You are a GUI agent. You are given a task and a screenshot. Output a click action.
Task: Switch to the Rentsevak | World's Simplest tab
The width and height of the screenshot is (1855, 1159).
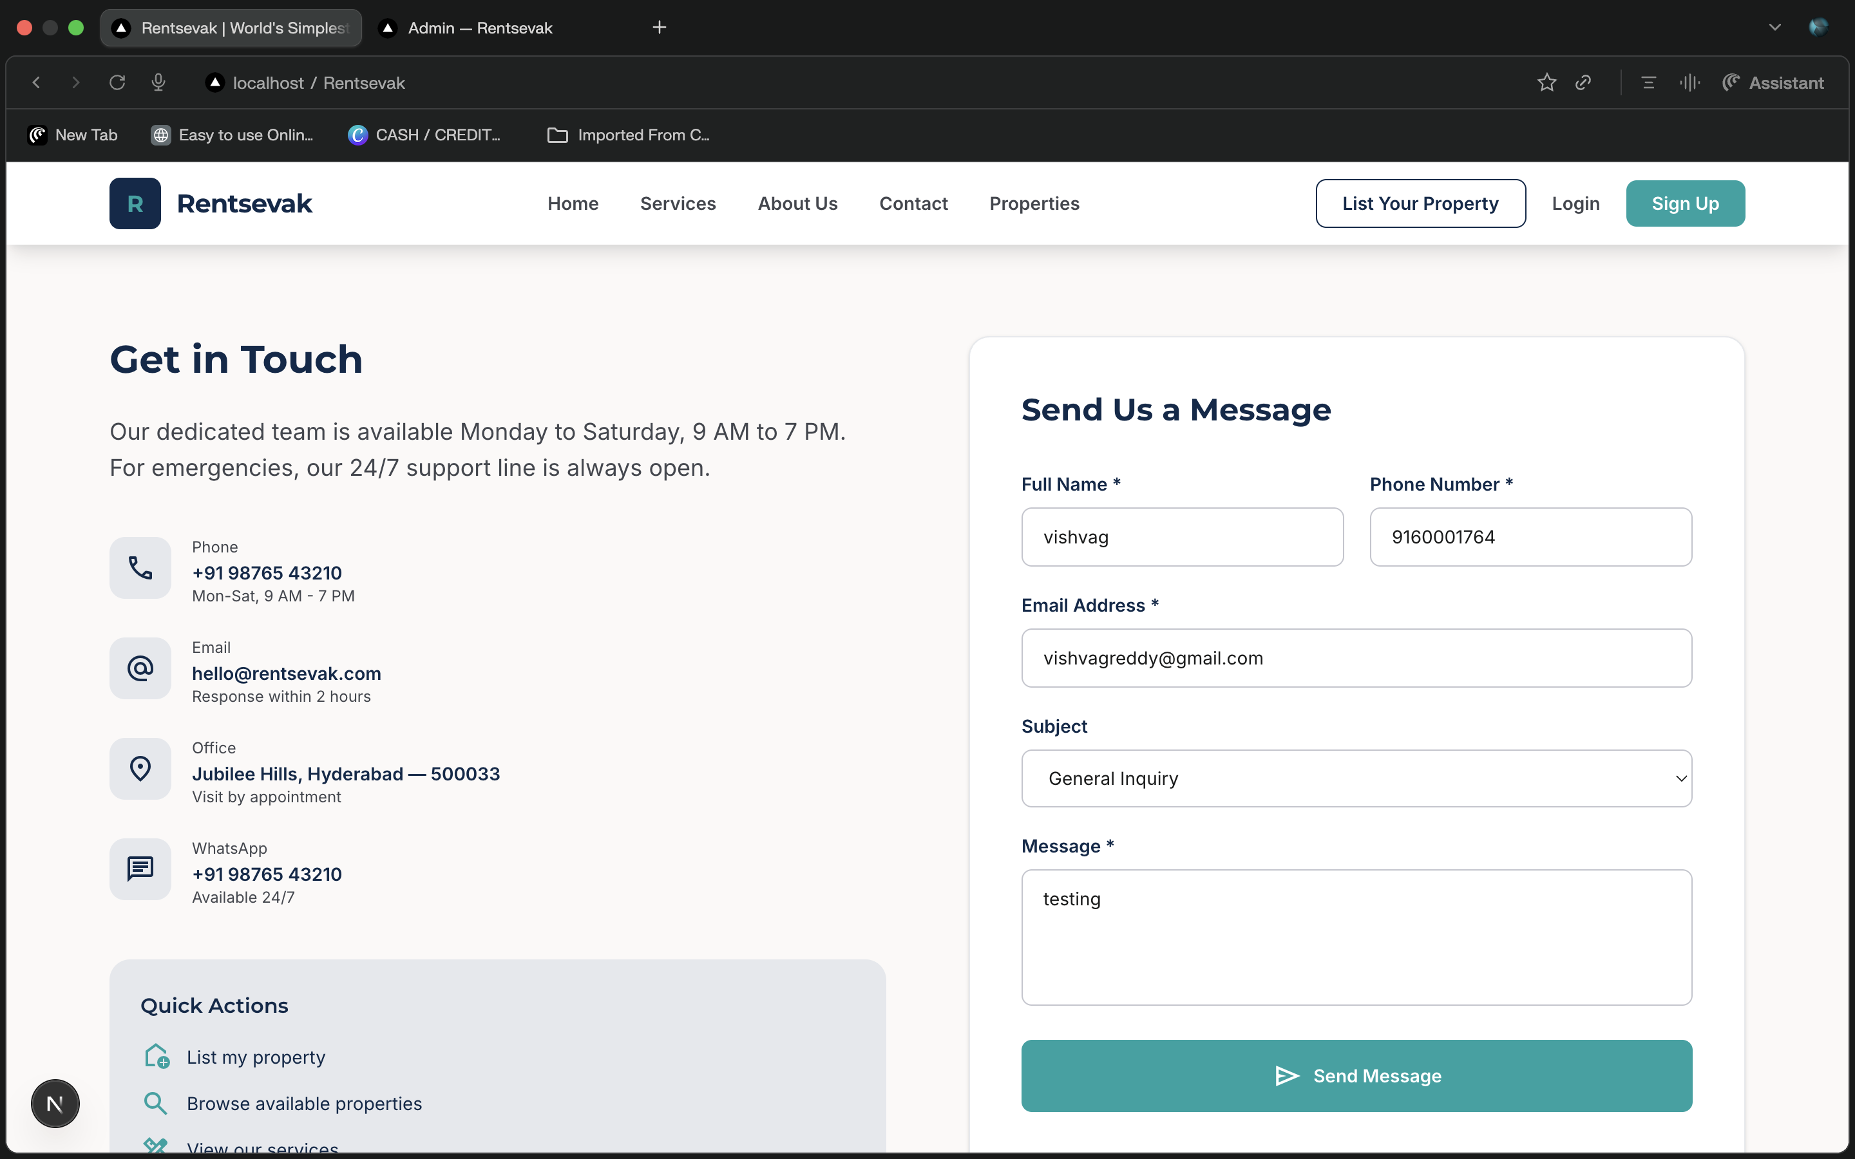pos(231,28)
